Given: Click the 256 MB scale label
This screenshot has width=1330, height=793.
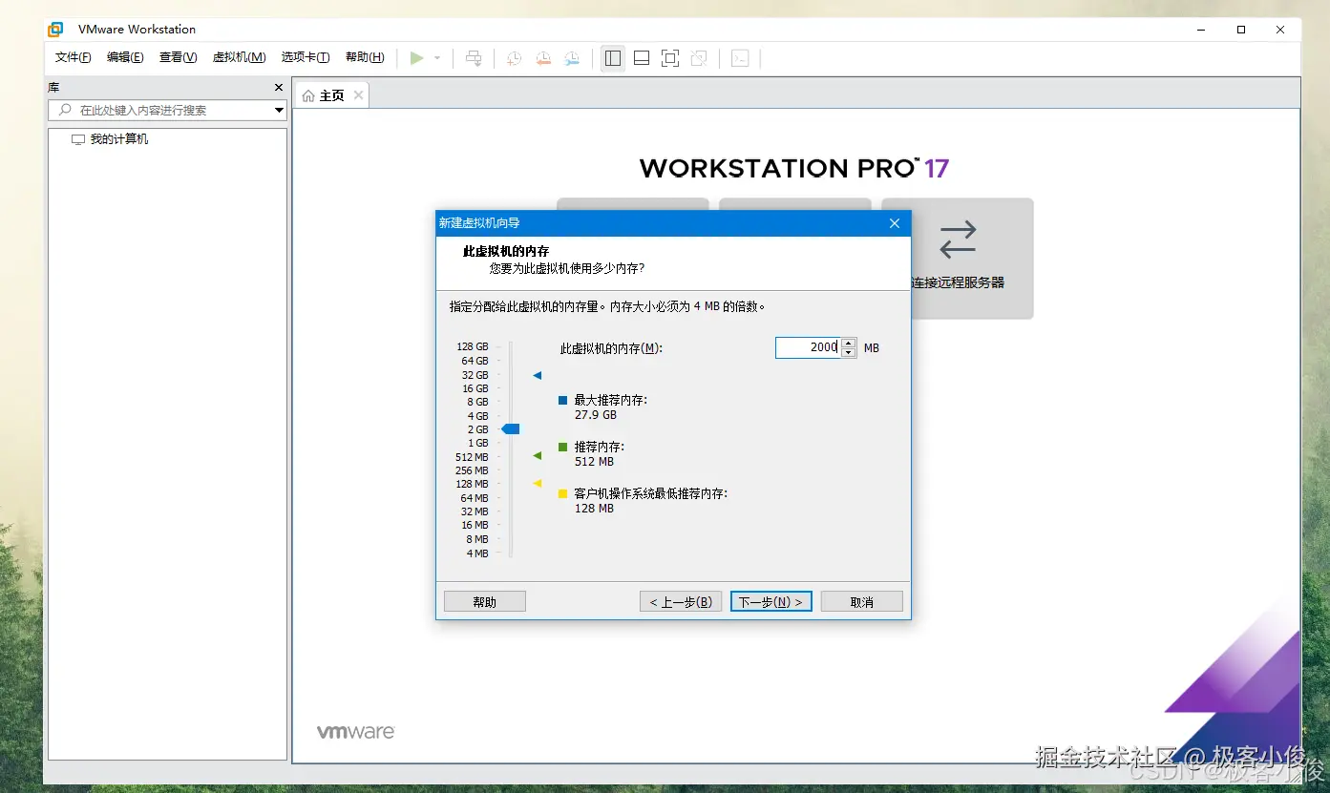Looking at the screenshot, I should pos(473,470).
